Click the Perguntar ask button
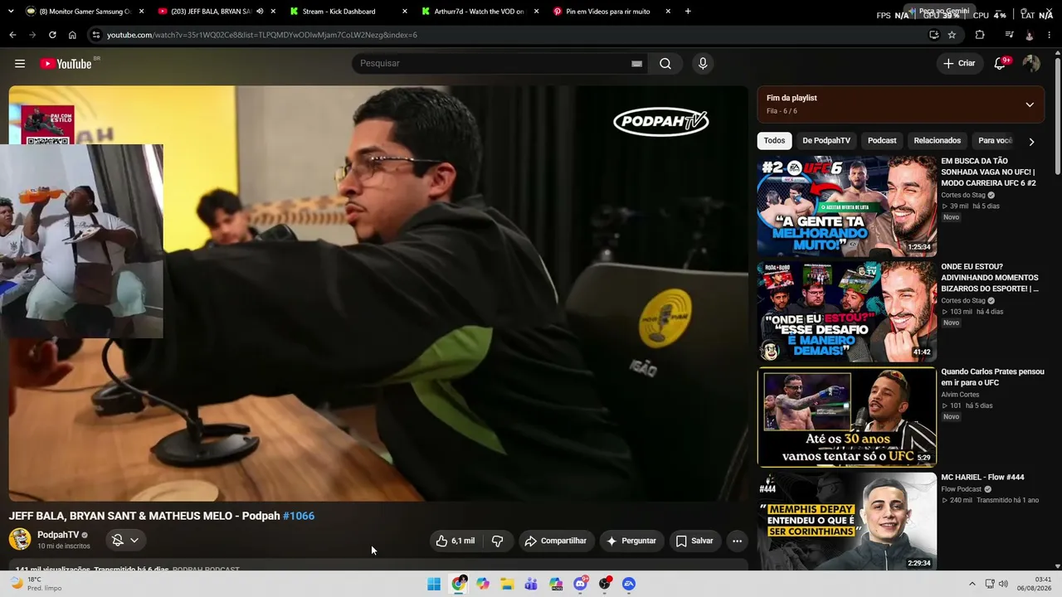Viewport: 1062px width, 597px height. pyautogui.click(x=631, y=541)
